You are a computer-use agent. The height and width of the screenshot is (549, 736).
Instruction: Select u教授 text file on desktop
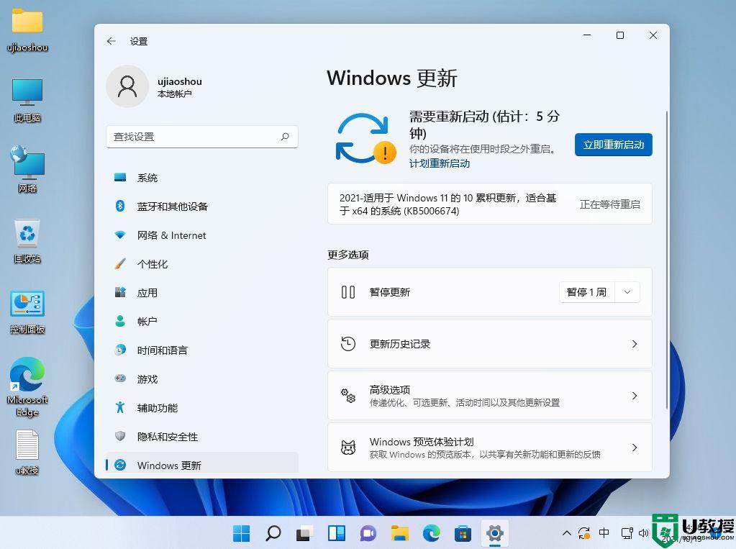pos(27,452)
